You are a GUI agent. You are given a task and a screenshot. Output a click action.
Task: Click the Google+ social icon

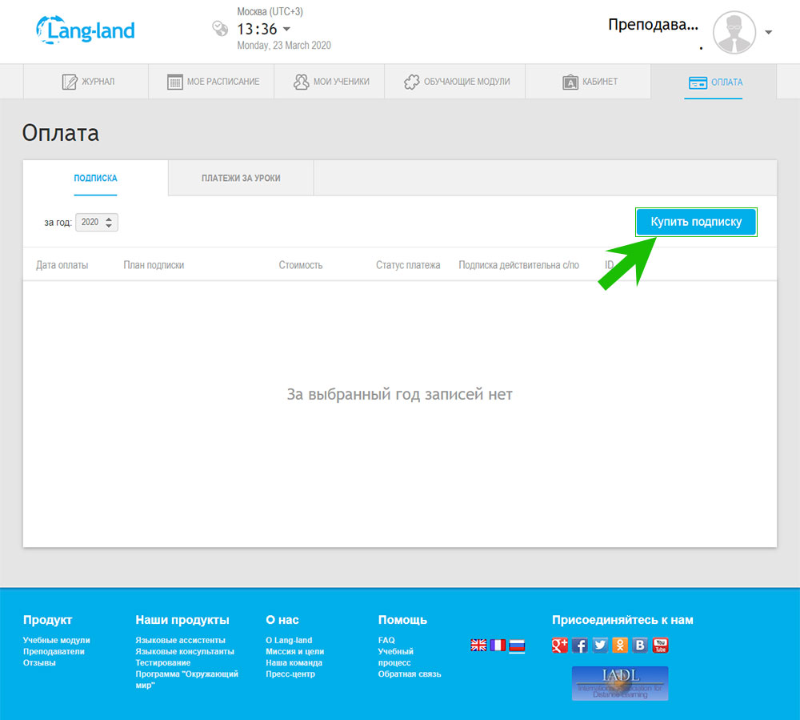560,645
